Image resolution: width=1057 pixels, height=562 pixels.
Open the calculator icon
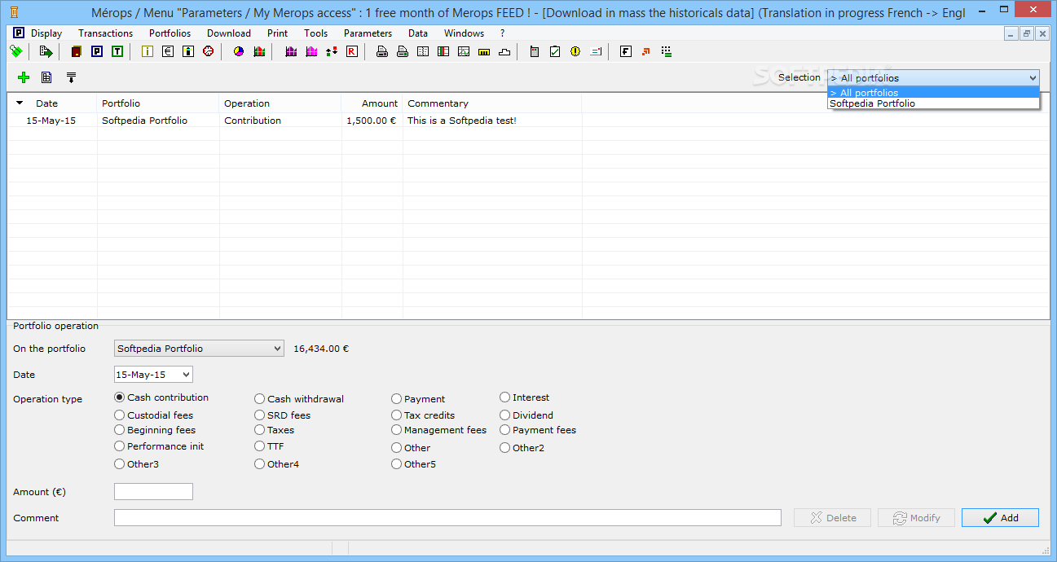pos(535,51)
